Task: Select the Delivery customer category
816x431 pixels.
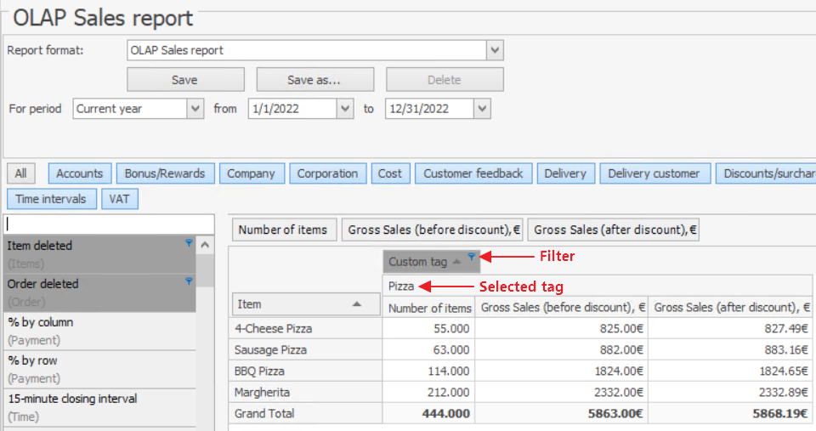Action: 654,173
